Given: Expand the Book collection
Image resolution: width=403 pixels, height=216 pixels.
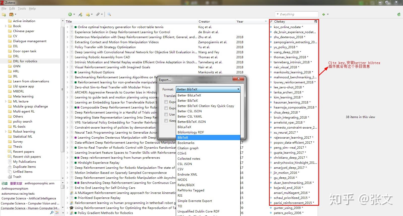Looking at the screenshot, I should click(6, 26).
